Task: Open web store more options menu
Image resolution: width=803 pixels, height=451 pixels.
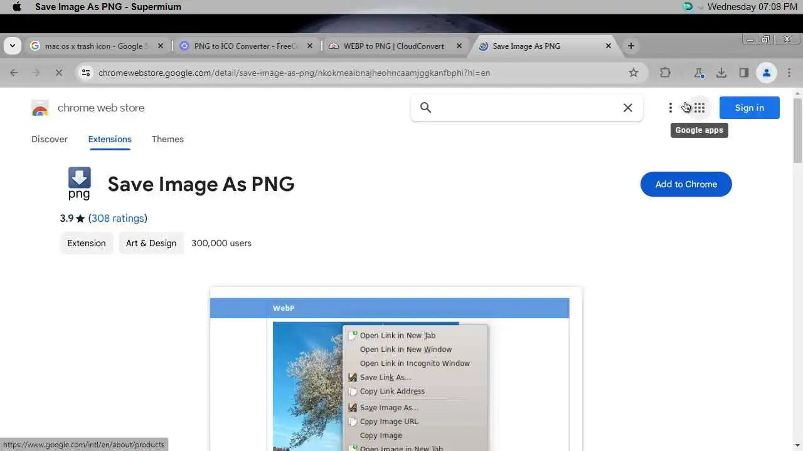Action: (671, 108)
